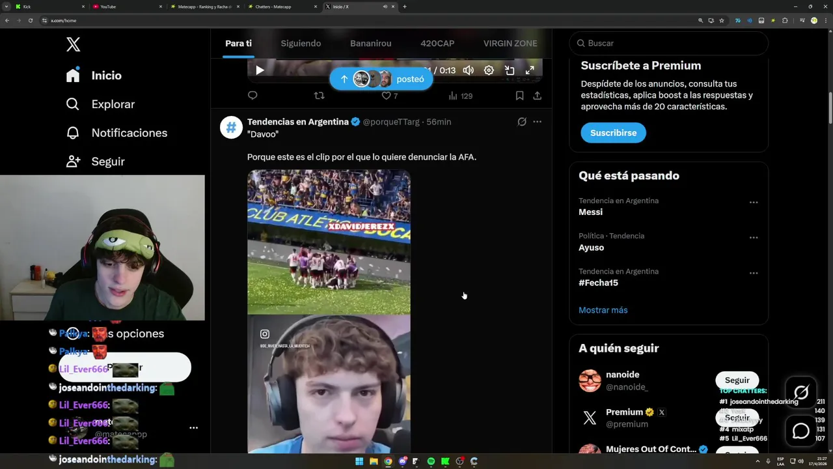
Task: Mute the Inicio / X tab audio
Action: pos(385,7)
